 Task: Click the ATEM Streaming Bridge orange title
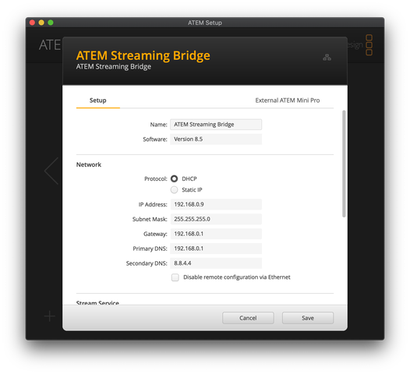[143, 55]
